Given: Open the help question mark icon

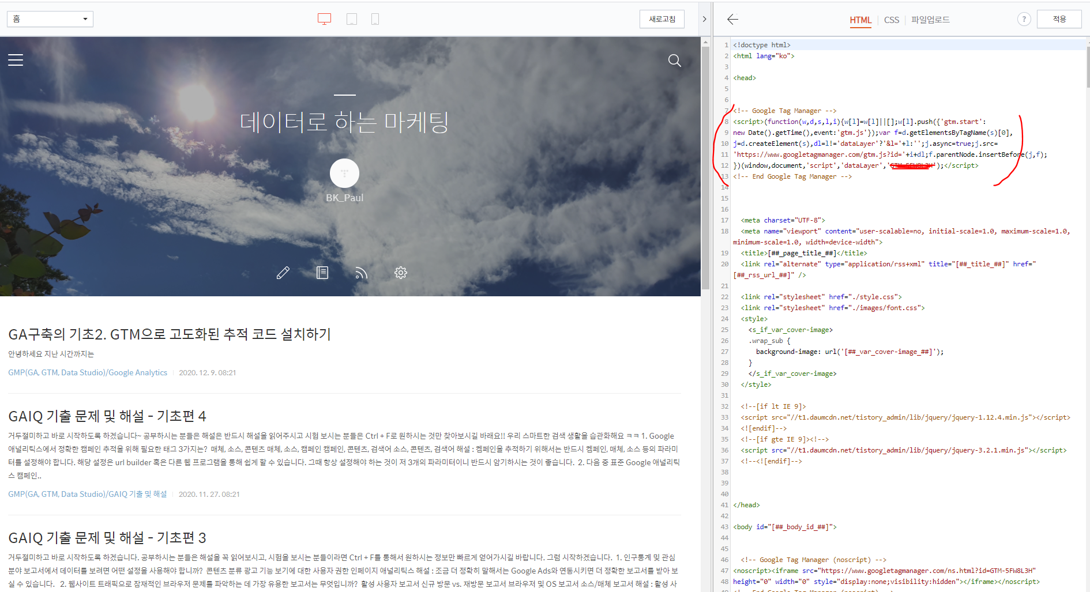Looking at the screenshot, I should tap(1024, 19).
